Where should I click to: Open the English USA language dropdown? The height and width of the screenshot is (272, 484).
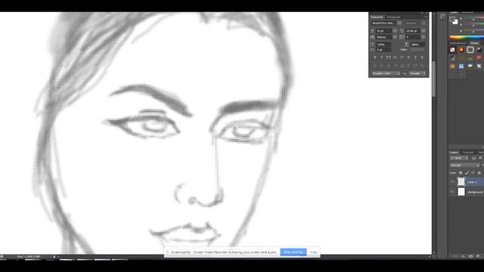tap(386, 74)
